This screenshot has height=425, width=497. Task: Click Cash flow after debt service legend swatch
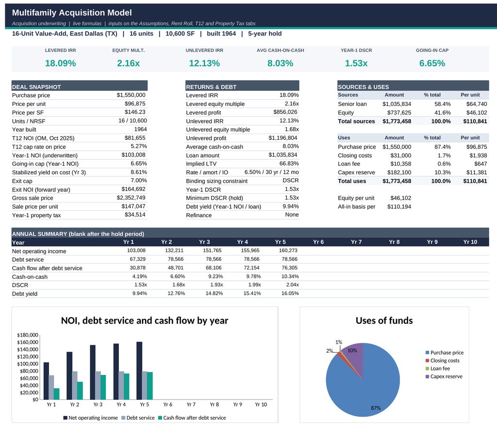click(x=160, y=418)
